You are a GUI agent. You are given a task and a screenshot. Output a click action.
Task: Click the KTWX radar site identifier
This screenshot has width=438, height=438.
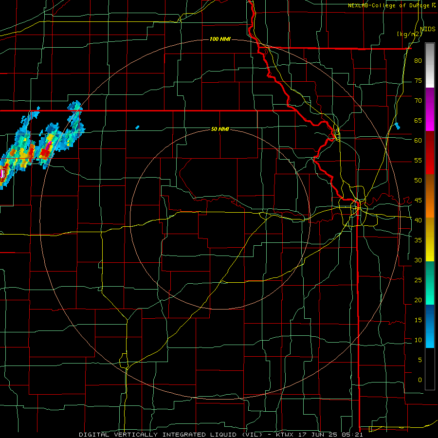tap(286, 435)
